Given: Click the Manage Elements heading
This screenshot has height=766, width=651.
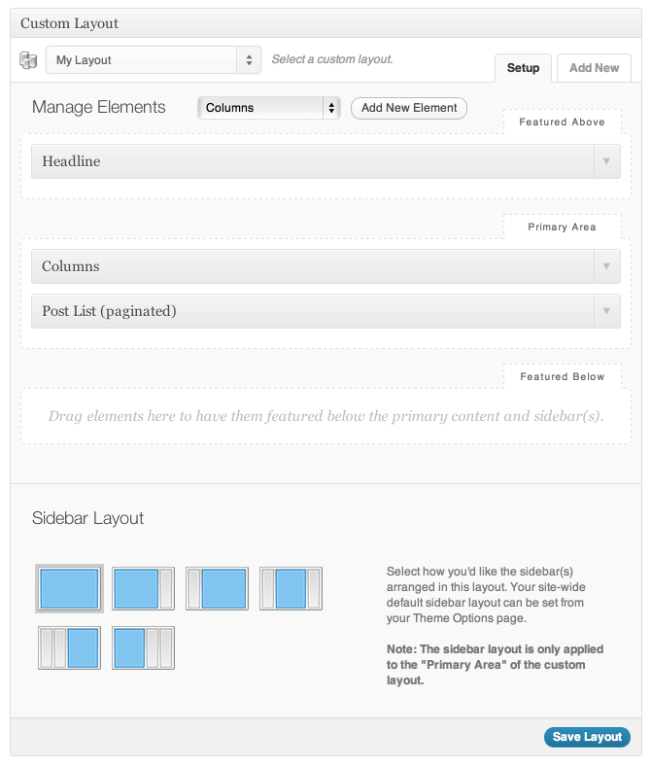Looking at the screenshot, I should click(99, 107).
